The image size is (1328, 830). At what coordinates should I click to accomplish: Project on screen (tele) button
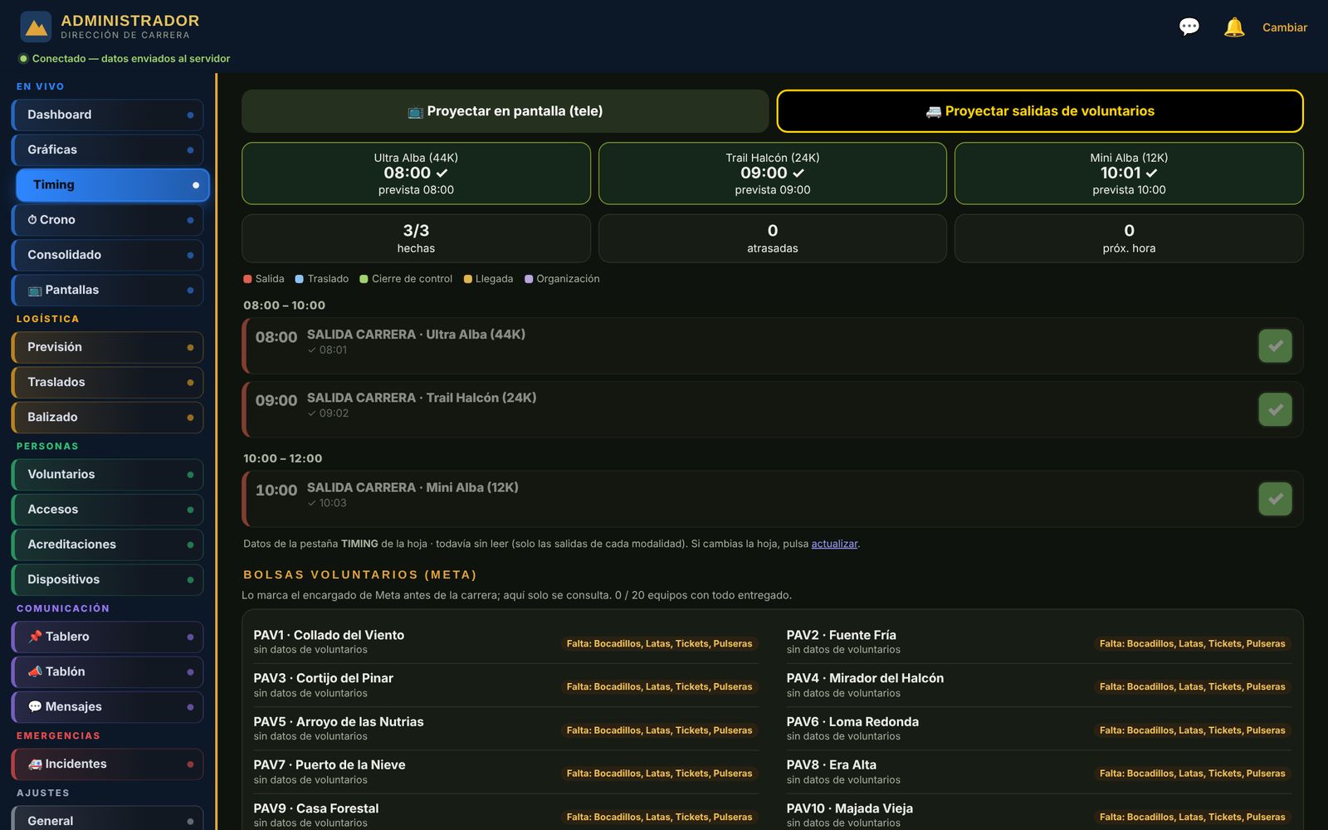(x=505, y=111)
